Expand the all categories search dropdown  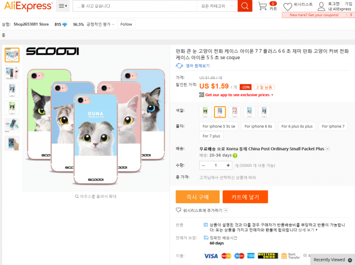point(217,6)
